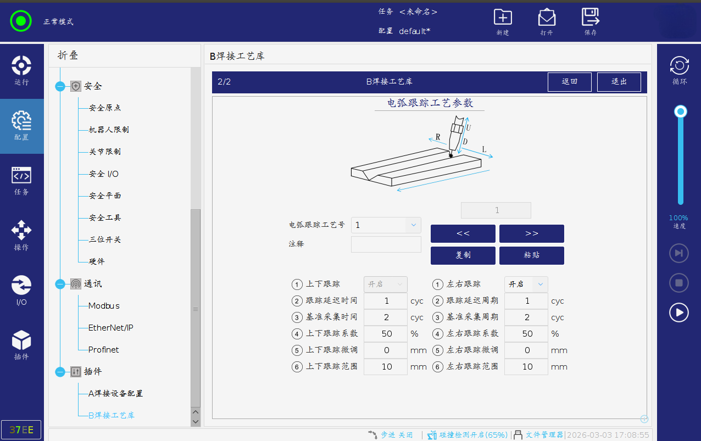Click the sidebar scroll down arrow

pyautogui.click(x=196, y=422)
